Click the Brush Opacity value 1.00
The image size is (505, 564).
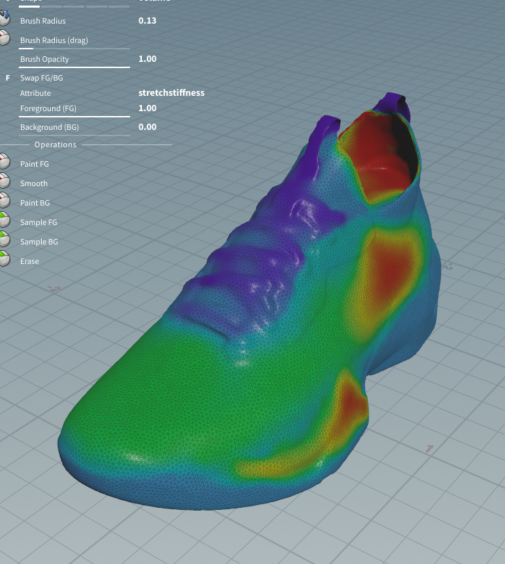[147, 58]
